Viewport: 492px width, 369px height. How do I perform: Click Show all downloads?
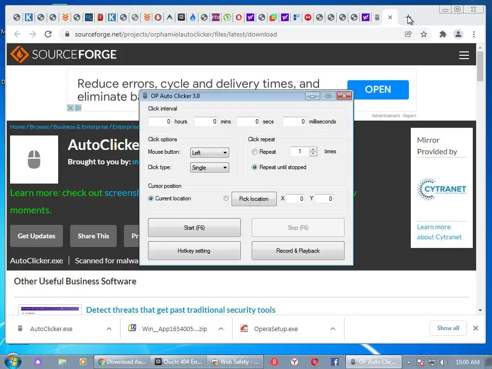click(x=448, y=328)
